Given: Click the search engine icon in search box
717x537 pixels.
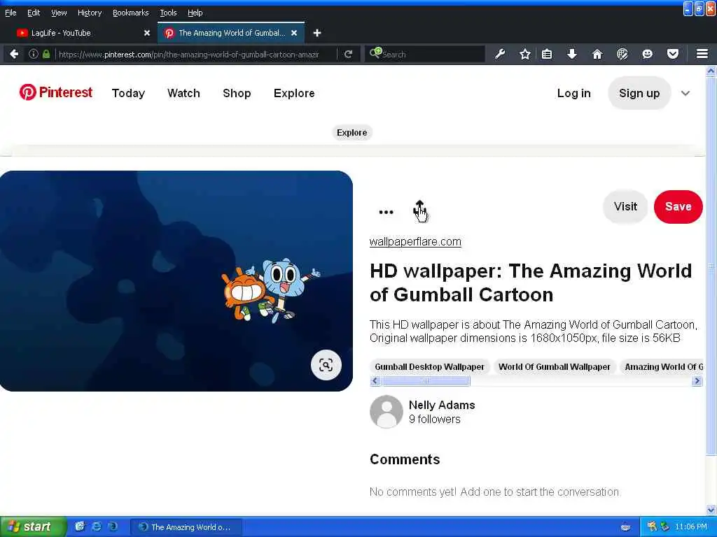Looking at the screenshot, I should click(x=375, y=53).
